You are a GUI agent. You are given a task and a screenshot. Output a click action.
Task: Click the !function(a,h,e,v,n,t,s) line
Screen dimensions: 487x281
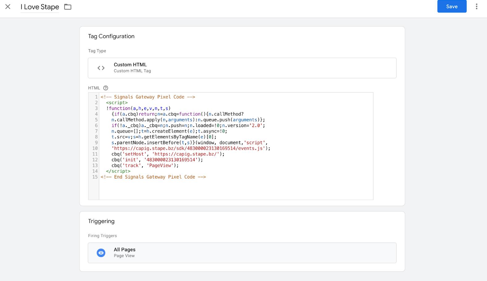138,108
